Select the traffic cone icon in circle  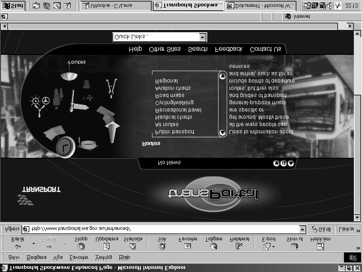point(112,132)
